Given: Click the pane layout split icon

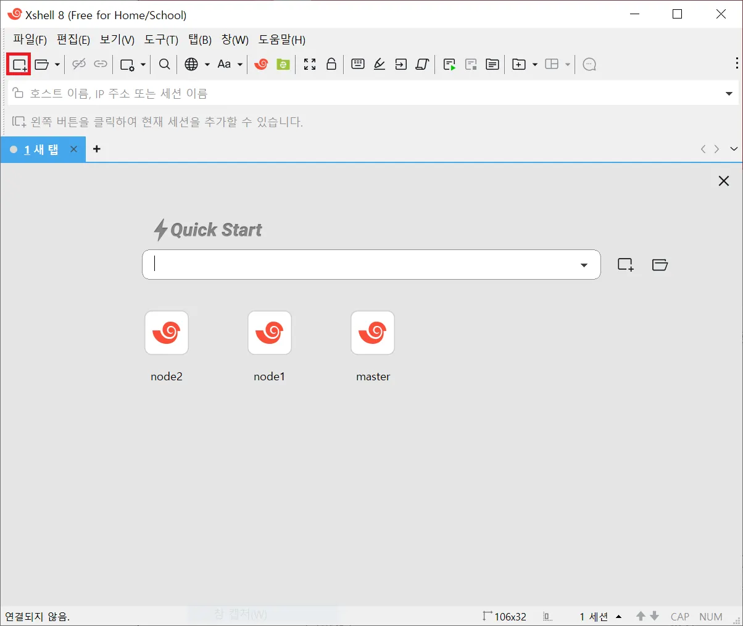Looking at the screenshot, I should 552,64.
